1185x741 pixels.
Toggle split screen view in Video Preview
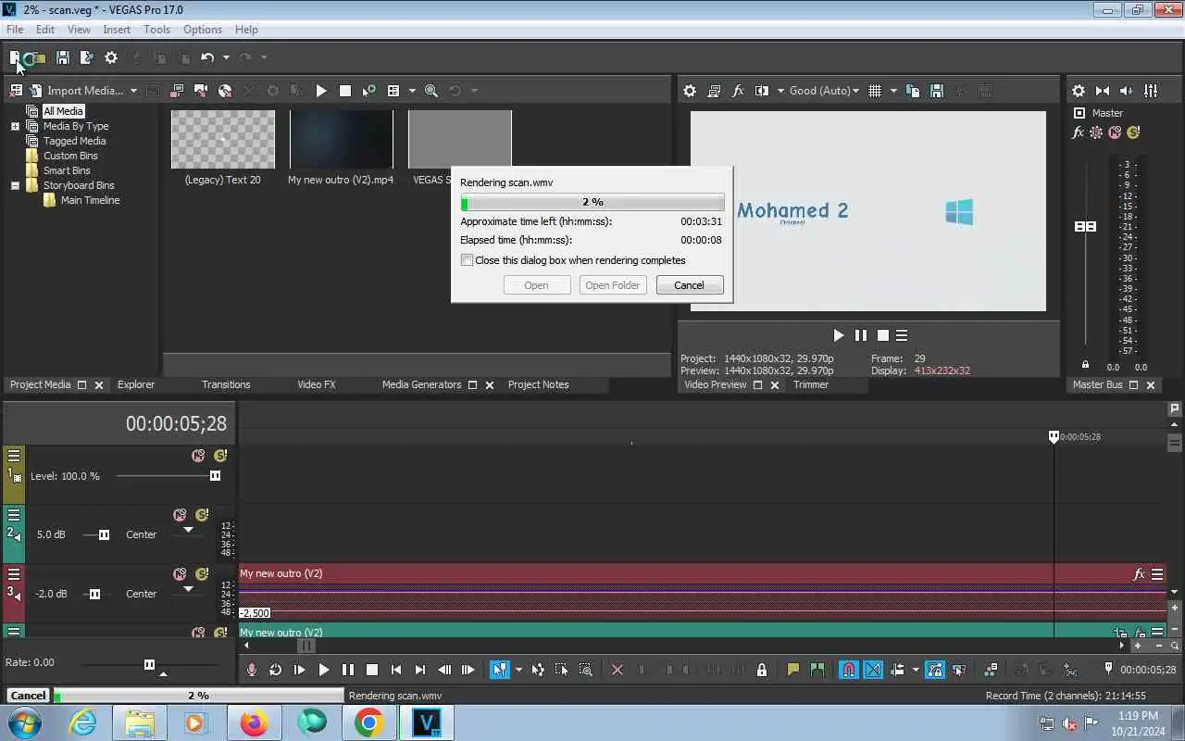click(x=762, y=91)
